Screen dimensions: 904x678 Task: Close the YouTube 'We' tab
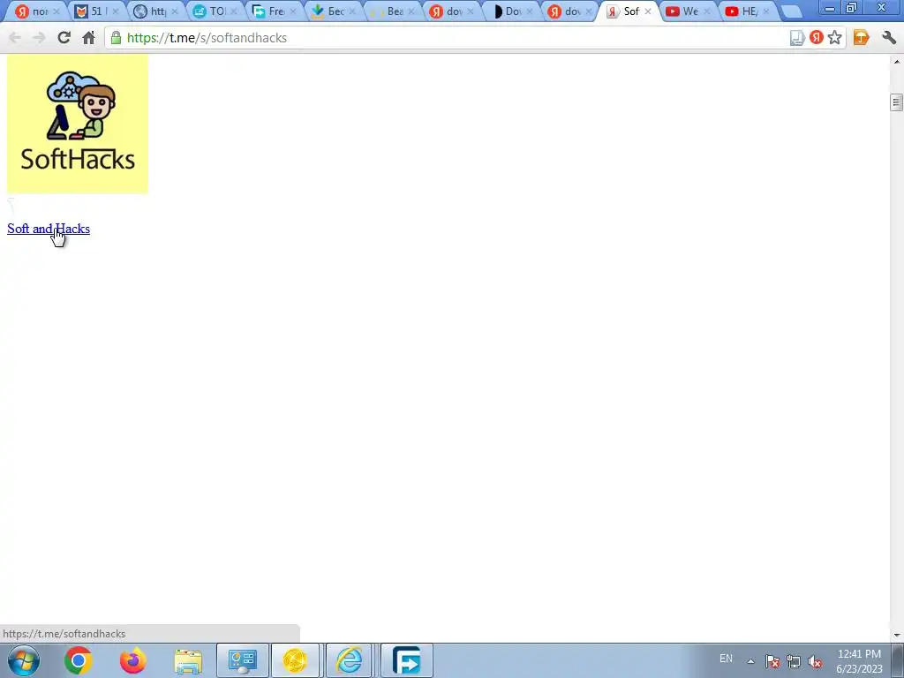[x=707, y=11]
